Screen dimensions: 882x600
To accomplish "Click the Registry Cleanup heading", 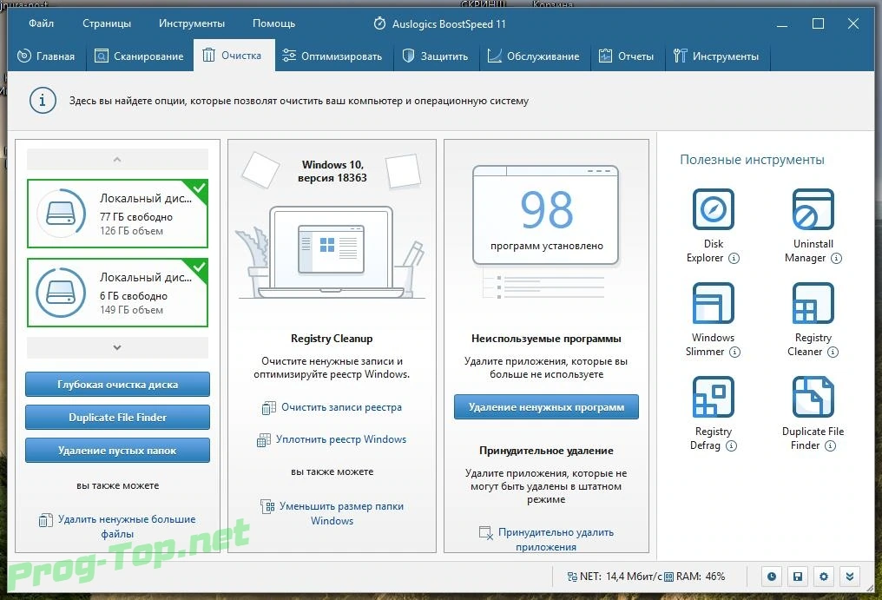I will [x=332, y=339].
